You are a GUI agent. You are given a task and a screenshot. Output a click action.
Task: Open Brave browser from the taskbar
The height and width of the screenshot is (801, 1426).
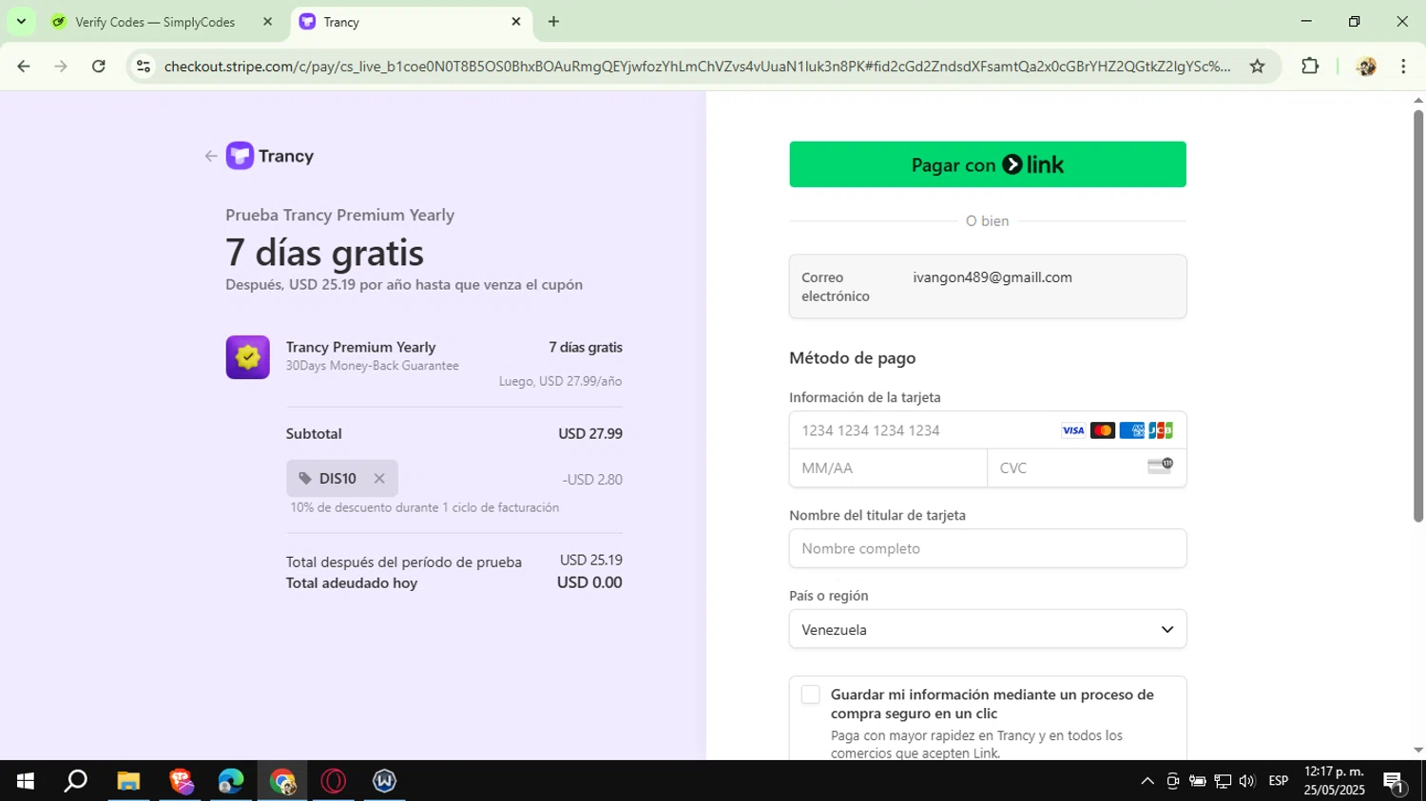[180, 781]
